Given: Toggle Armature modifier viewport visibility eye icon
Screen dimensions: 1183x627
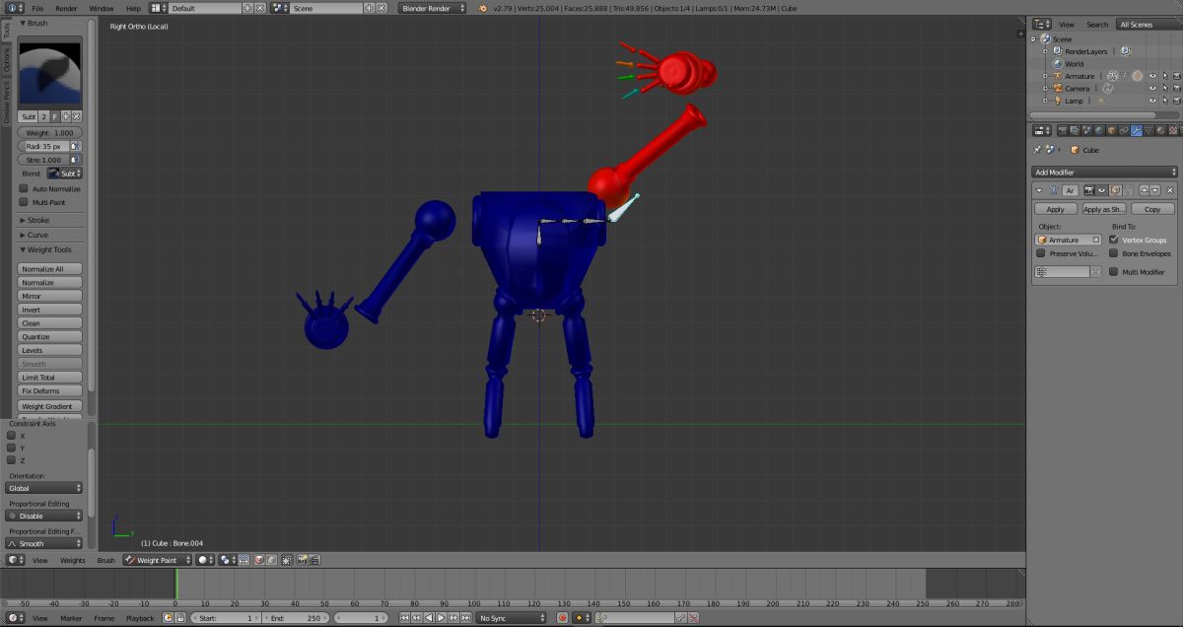Looking at the screenshot, I should 1101,190.
